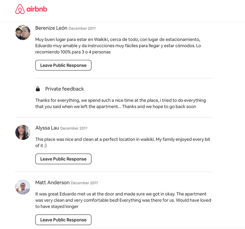Open Matt Anderson's profile photo
The width and height of the screenshot is (245, 229).
point(23,187)
